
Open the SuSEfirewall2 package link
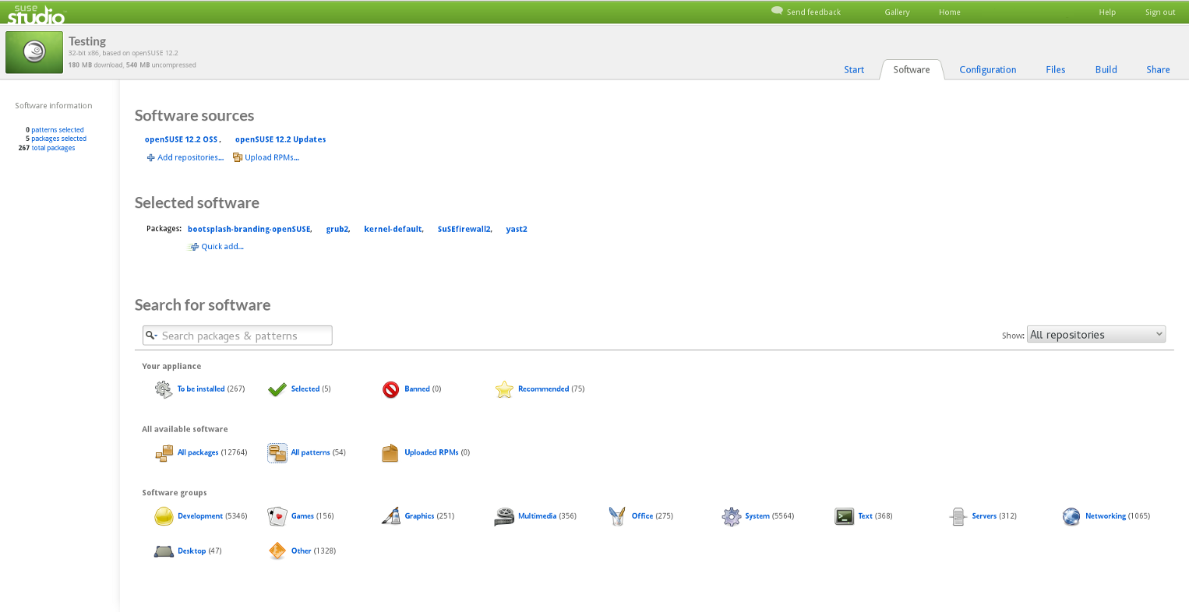[464, 230]
